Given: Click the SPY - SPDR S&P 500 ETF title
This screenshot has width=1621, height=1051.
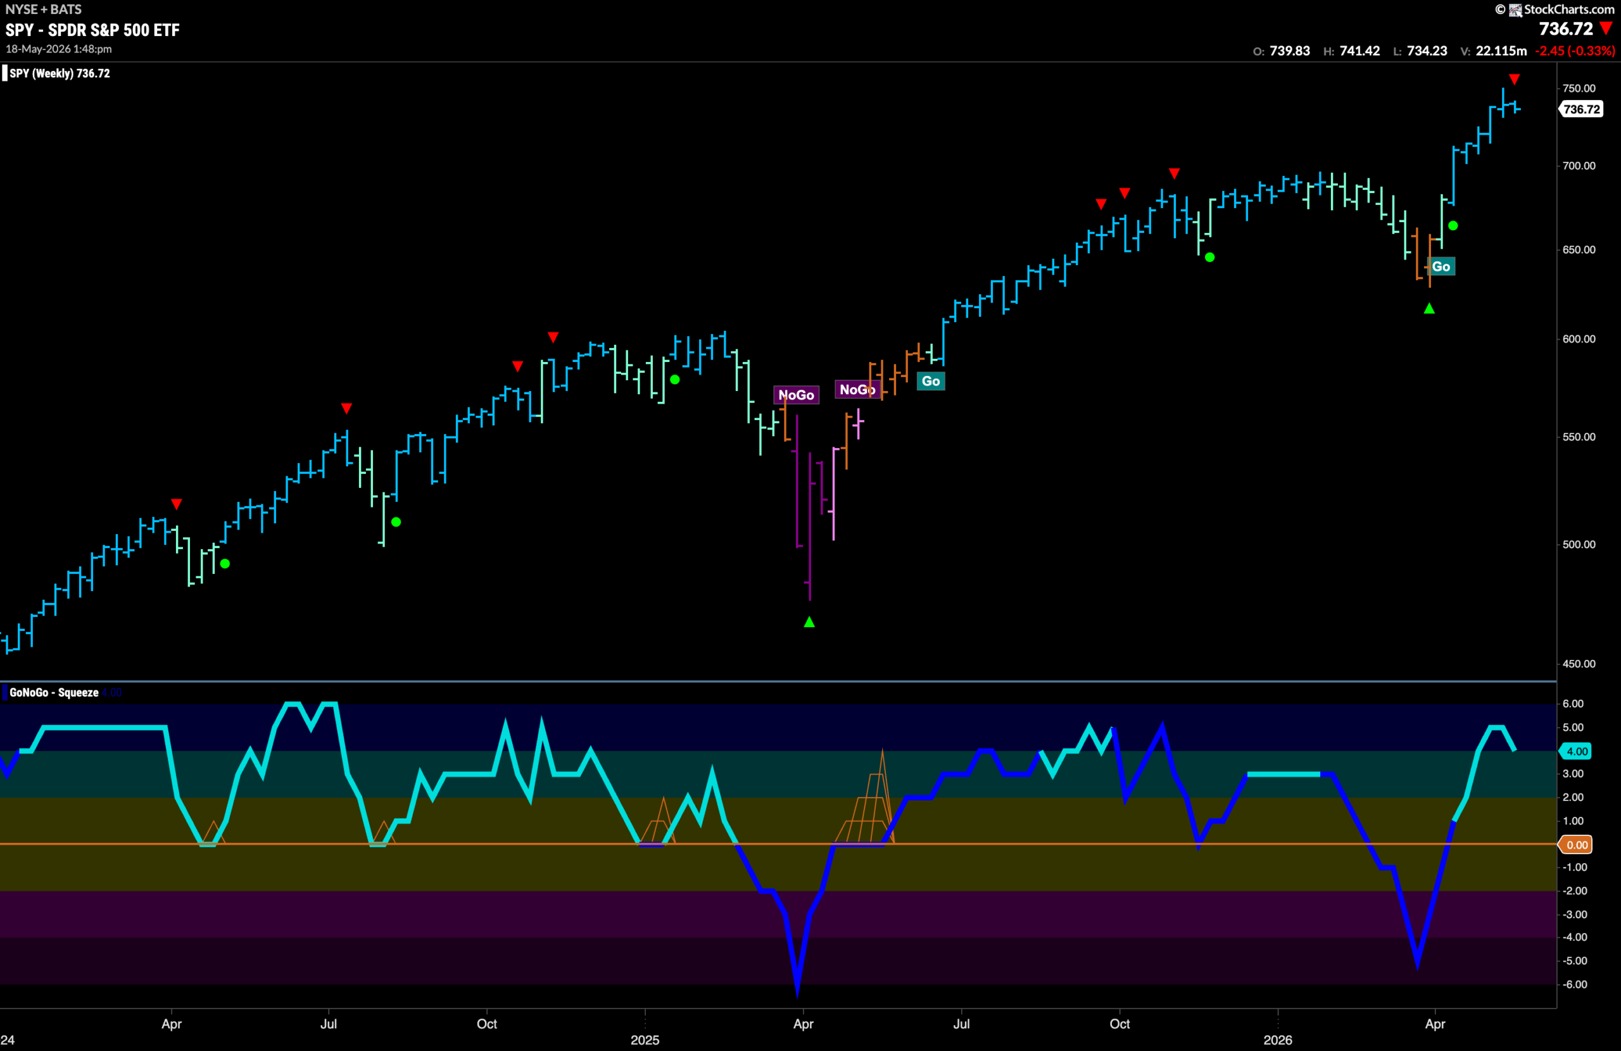Looking at the screenshot, I should (x=92, y=30).
